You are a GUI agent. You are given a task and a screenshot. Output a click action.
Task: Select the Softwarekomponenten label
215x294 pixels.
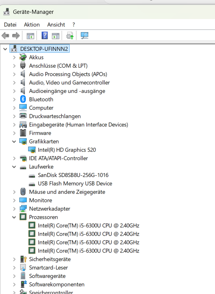pos(57,284)
